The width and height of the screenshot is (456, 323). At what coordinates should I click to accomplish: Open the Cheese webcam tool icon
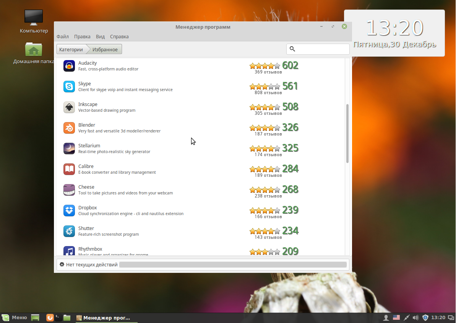click(x=69, y=190)
